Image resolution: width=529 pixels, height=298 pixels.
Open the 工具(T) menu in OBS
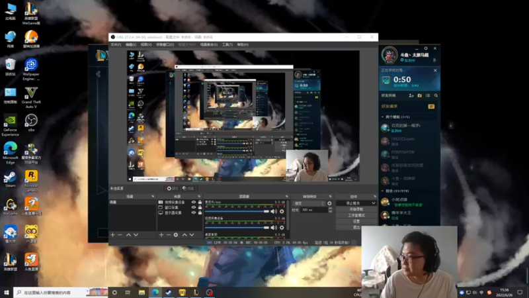pos(227,44)
